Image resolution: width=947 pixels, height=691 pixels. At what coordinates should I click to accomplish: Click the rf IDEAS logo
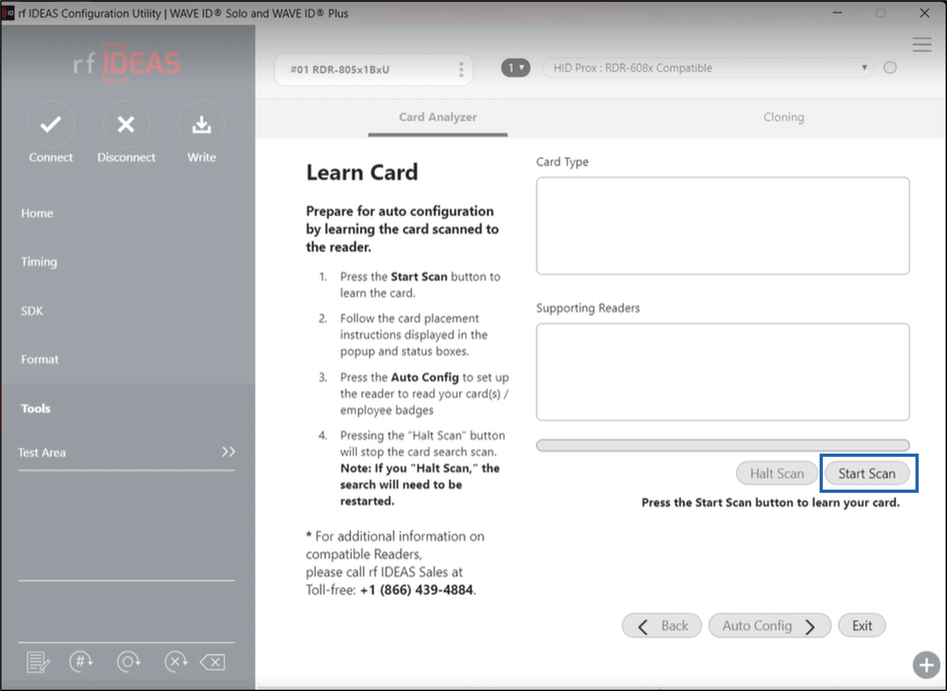click(x=127, y=64)
